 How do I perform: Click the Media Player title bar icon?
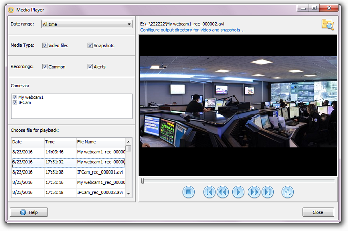pos(11,8)
